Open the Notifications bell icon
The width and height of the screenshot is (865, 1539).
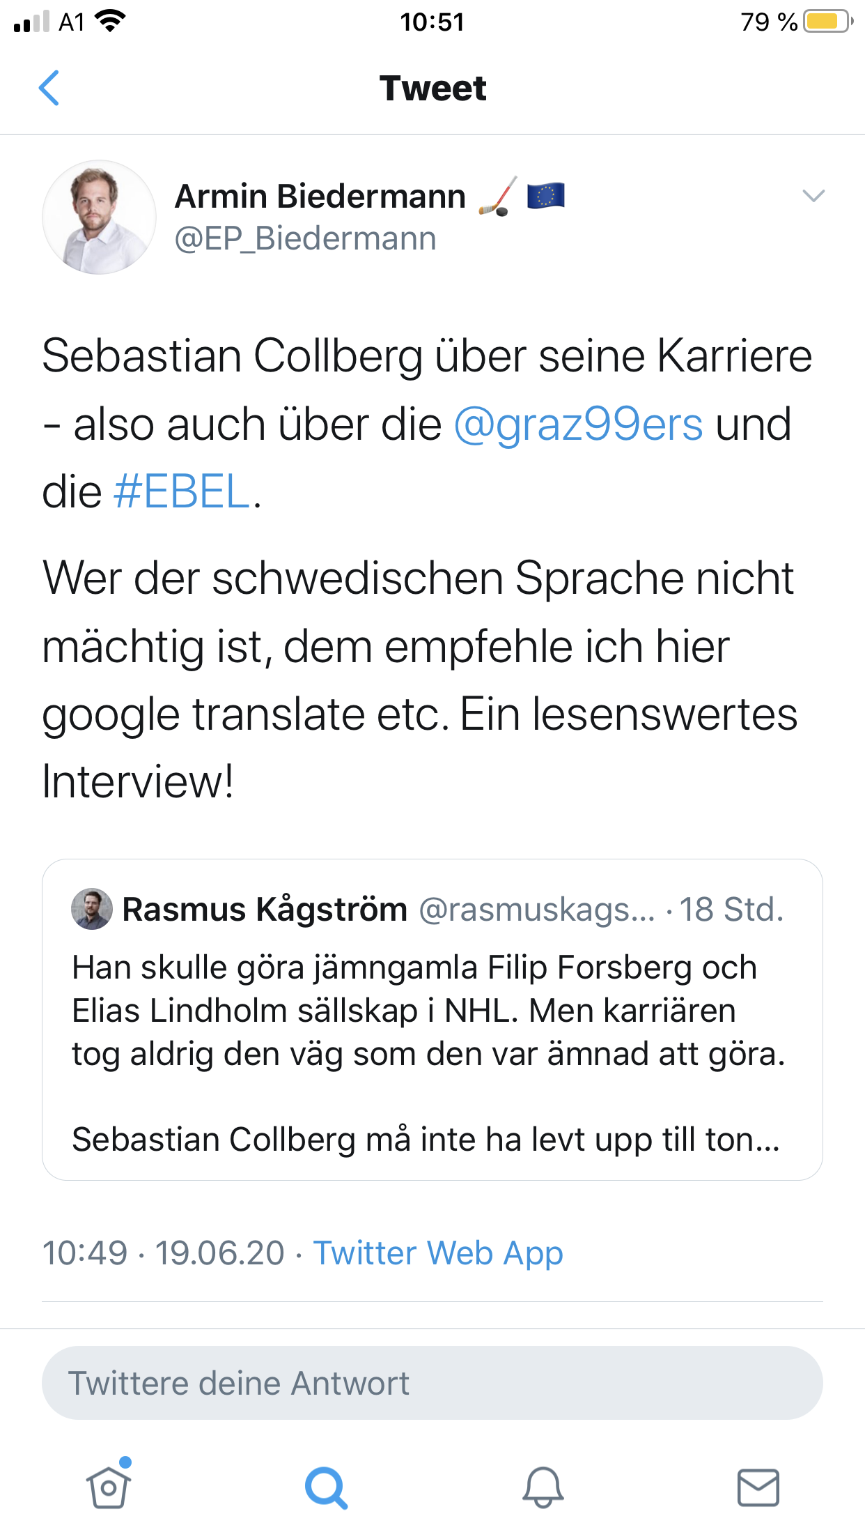[x=543, y=1487]
